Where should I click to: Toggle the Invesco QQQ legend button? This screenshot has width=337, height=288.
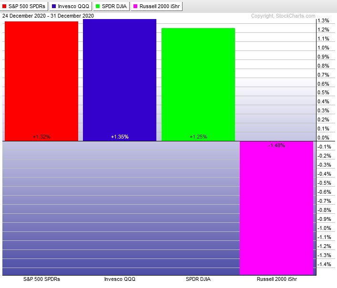71,6
